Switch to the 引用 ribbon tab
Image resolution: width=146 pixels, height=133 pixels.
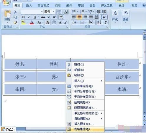(58, 6)
